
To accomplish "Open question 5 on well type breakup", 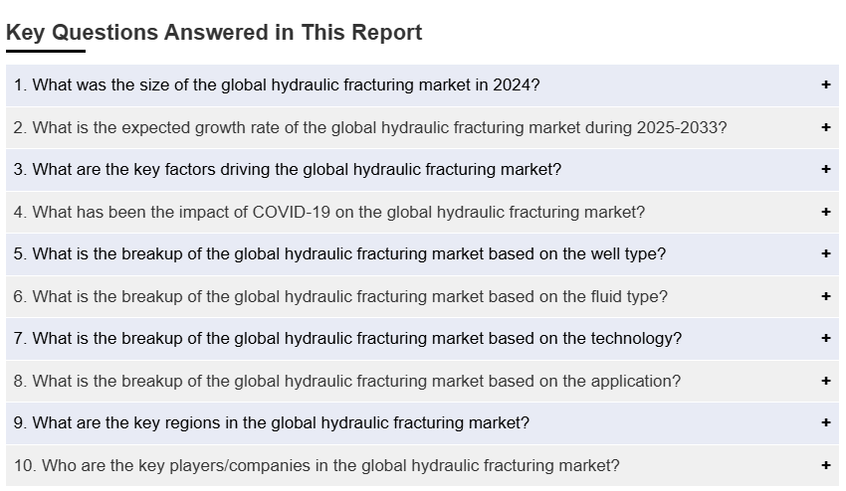I will pyautogui.click(x=339, y=254).
